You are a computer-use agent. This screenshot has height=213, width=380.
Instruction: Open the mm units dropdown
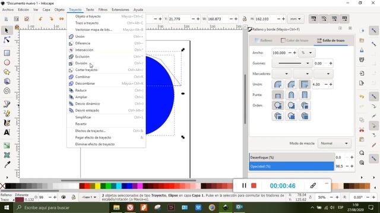296,19
